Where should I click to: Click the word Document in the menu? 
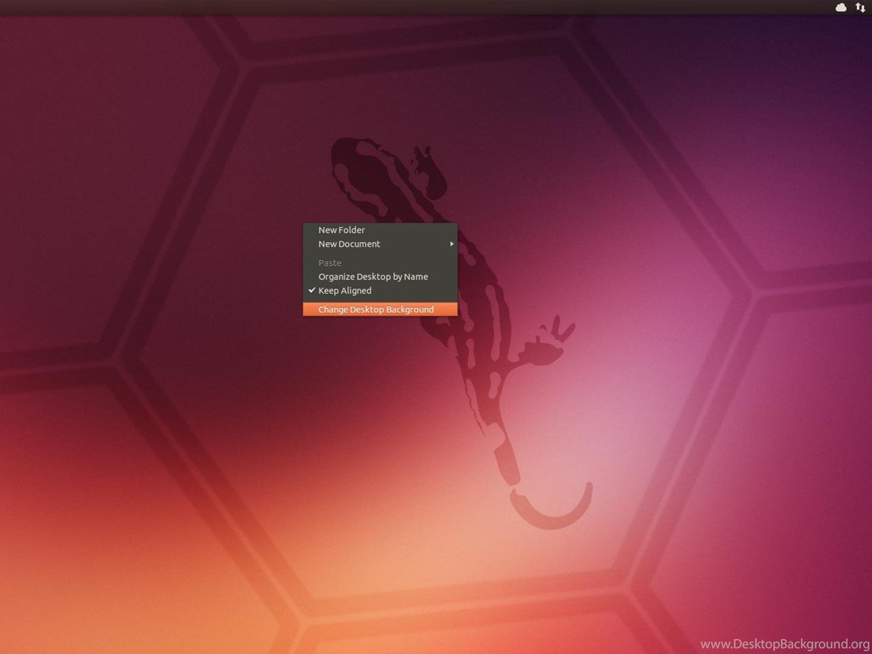click(x=360, y=244)
